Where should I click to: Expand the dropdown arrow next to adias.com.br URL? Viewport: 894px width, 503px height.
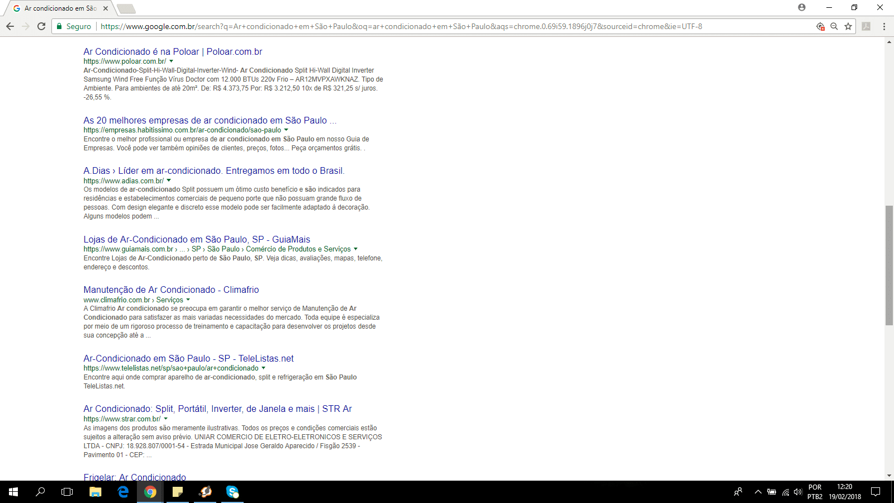click(169, 181)
